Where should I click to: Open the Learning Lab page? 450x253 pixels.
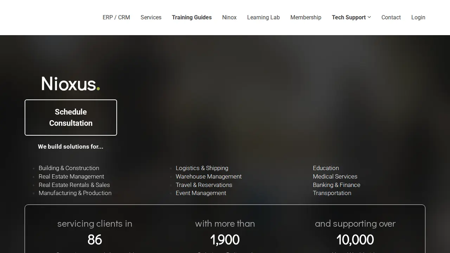click(263, 17)
